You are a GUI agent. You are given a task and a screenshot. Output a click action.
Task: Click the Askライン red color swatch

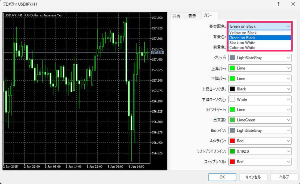point(232,141)
